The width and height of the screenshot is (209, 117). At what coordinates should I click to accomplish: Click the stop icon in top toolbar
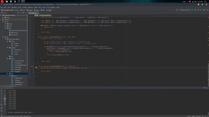[201, 10]
